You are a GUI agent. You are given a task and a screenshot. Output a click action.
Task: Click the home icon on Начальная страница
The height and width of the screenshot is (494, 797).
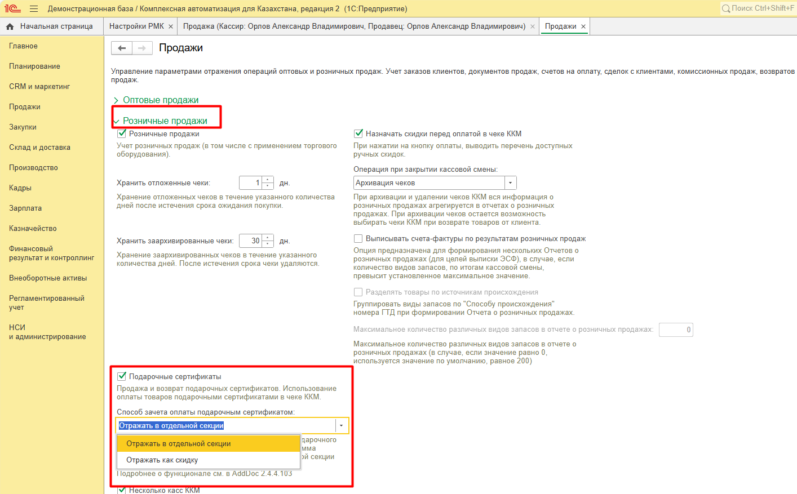point(10,26)
